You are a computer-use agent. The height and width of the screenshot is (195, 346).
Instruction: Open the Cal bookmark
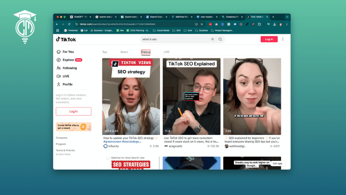84,30
